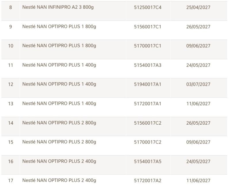Select row number 9
This screenshot has width=230, height=192.
tap(11, 27)
